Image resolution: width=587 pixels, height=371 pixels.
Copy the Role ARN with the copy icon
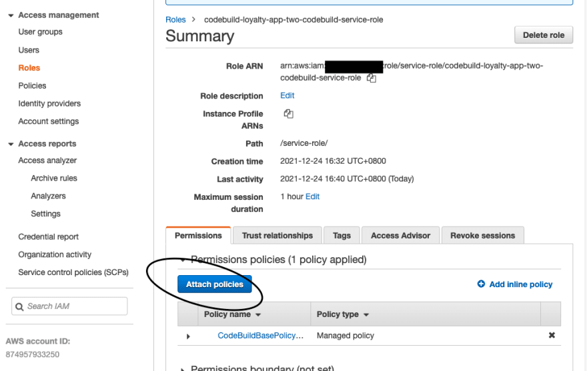371,78
